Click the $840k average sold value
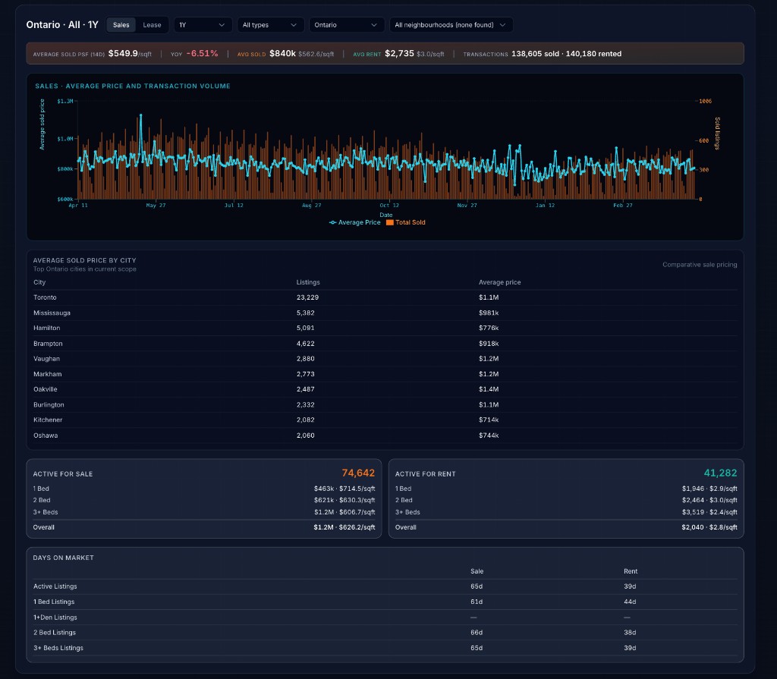Screen dimensions: 777x679 pos(282,54)
